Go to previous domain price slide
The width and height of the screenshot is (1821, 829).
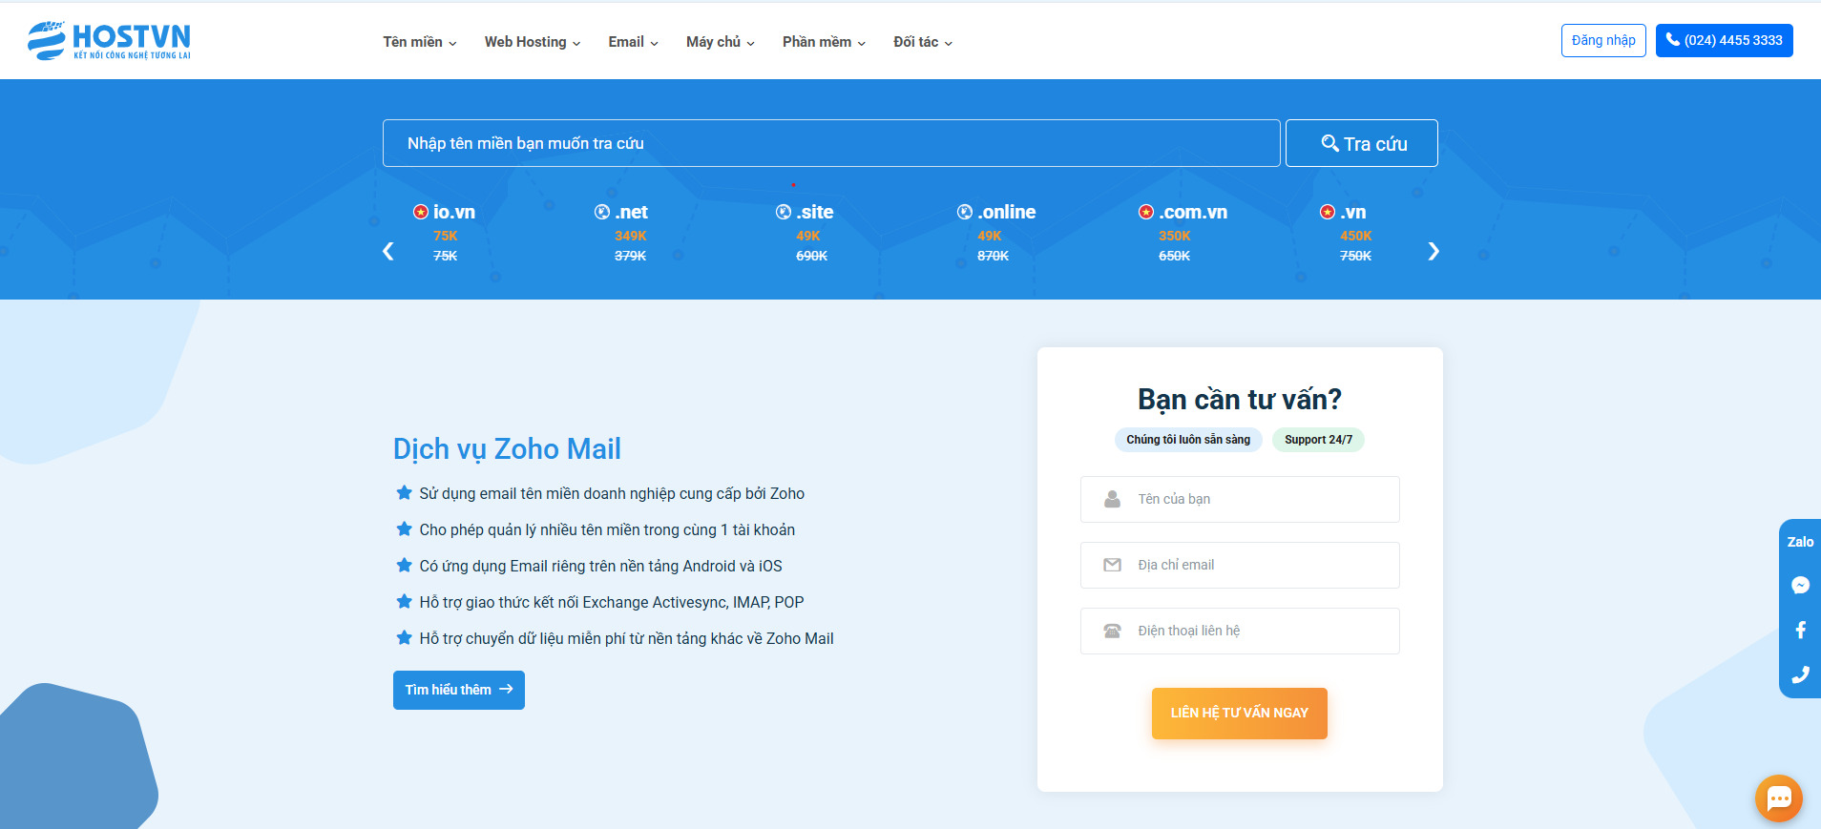(x=387, y=251)
